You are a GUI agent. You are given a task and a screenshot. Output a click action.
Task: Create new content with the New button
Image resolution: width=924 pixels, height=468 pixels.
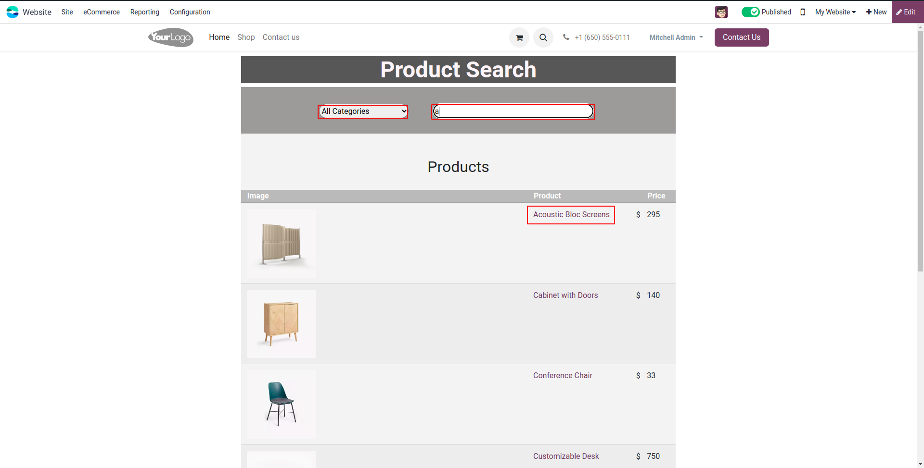point(876,12)
